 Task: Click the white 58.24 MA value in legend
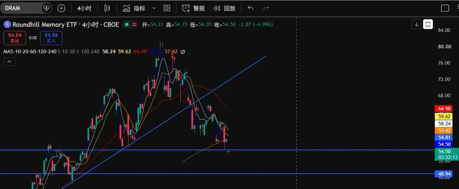[109, 51]
